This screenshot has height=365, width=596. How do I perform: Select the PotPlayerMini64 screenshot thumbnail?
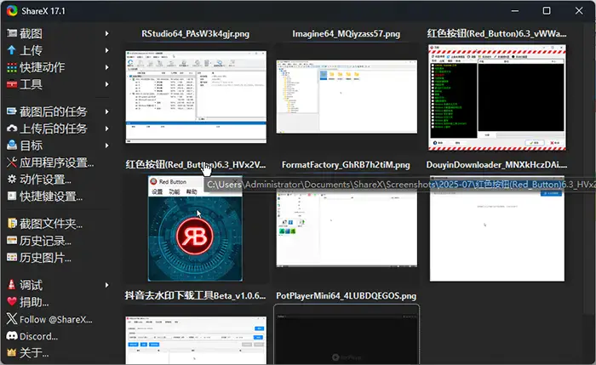point(347,335)
